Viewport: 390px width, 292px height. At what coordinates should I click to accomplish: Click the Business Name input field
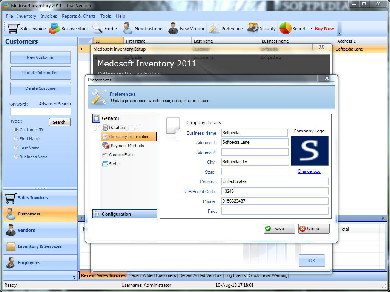pyautogui.click(x=255, y=133)
